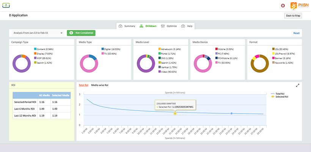Click the power logout icon
The height and width of the screenshot is (152, 311).
click(x=283, y=5)
